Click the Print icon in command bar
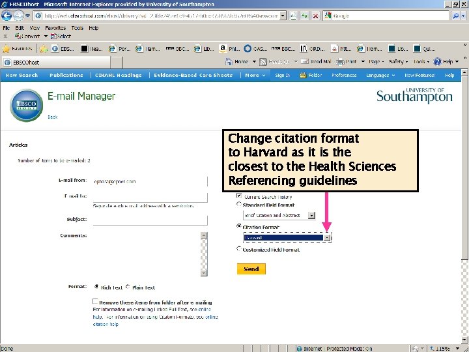This screenshot has height=352, width=469. 340,62
